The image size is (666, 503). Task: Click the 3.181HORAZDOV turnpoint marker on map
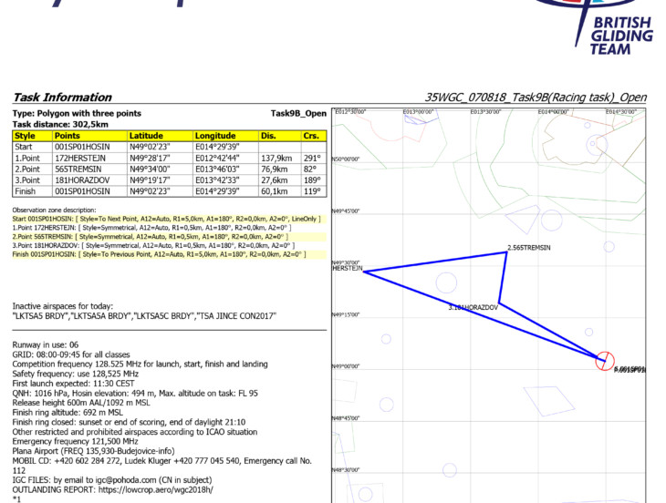(x=473, y=308)
